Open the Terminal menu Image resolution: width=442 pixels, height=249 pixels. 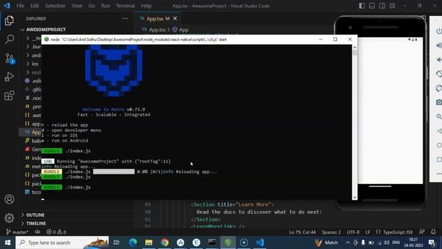(125, 6)
